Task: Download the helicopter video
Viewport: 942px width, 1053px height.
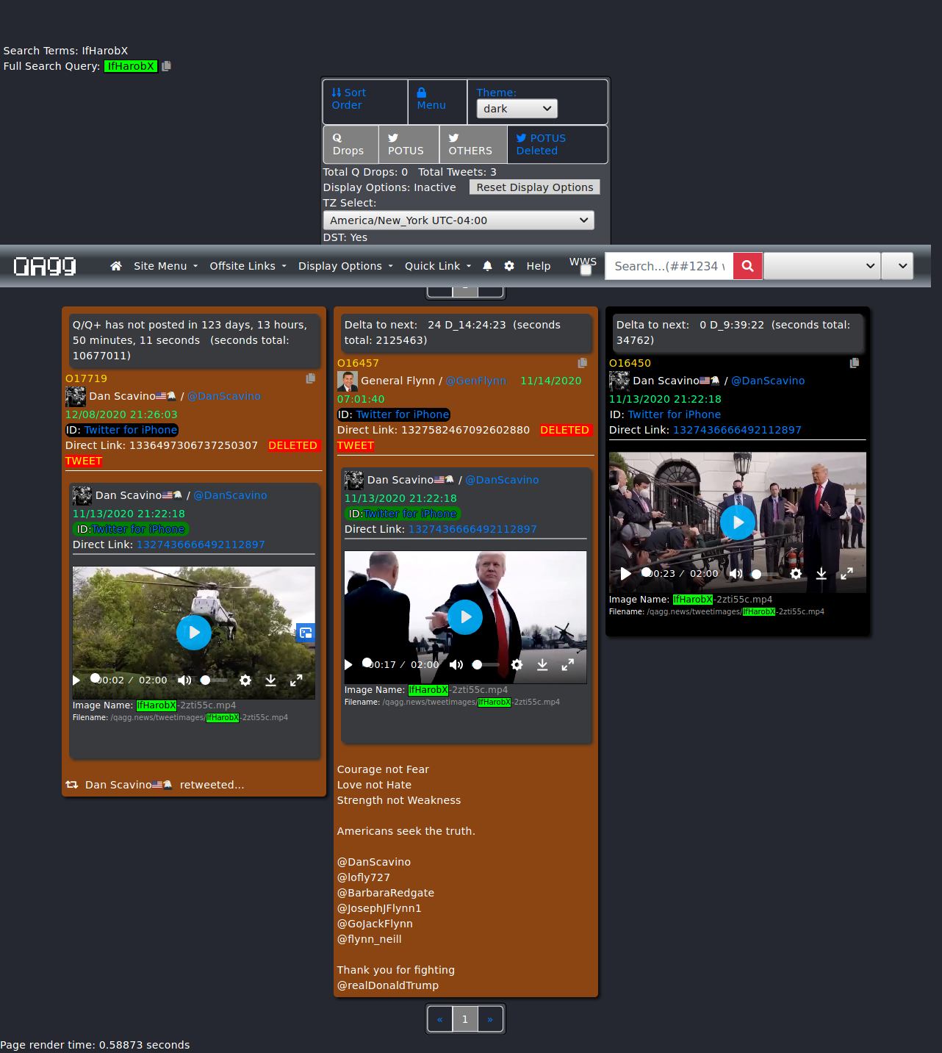Action: pos(270,680)
